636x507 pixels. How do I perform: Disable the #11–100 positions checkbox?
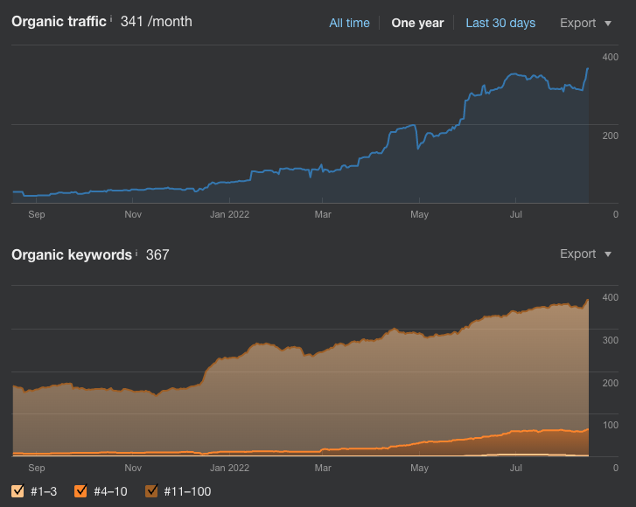click(x=151, y=490)
